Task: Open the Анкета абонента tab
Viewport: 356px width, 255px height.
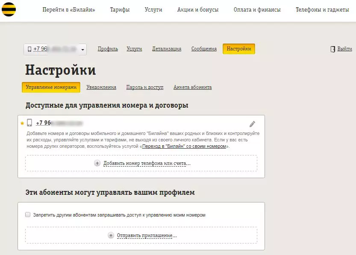Action: click(x=192, y=87)
